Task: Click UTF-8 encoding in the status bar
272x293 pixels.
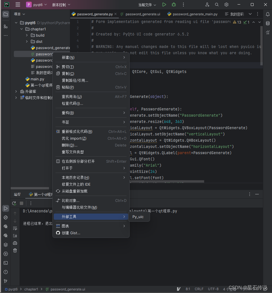Action: click(213, 289)
